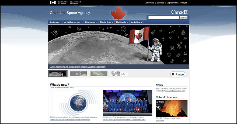Expand the Multimedia menu
This screenshot has height=124, width=237.
pyautogui.click(x=122, y=22)
